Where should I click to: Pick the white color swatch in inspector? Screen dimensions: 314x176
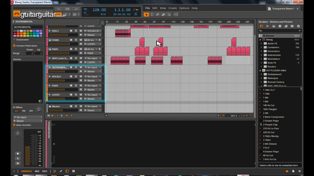click(x=21, y=31)
